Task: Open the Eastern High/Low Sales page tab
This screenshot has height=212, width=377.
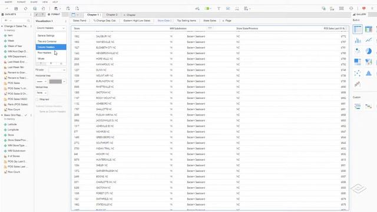Action: tap(137, 21)
